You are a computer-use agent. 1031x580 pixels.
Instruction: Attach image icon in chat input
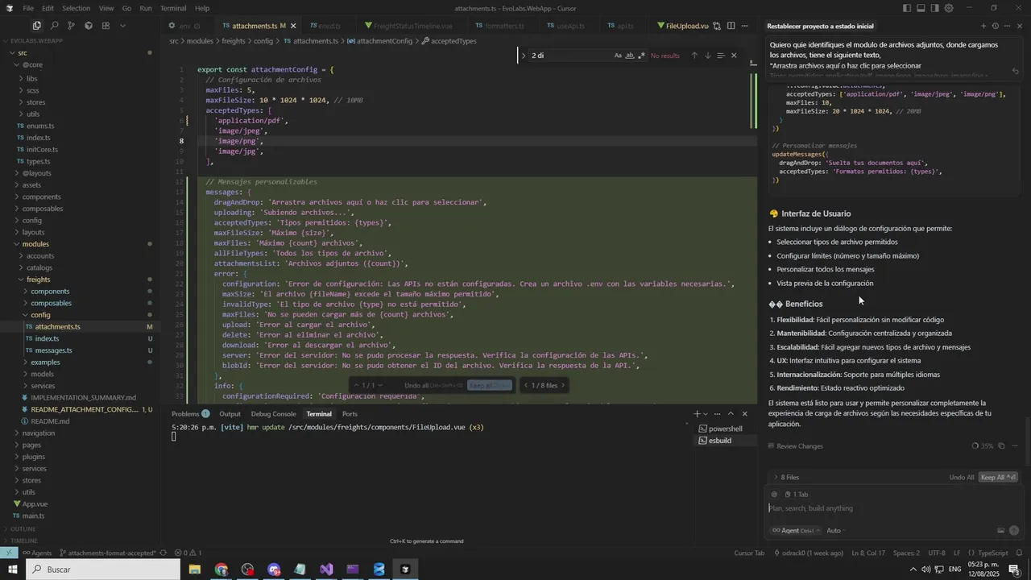click(x=1000, y=531)
